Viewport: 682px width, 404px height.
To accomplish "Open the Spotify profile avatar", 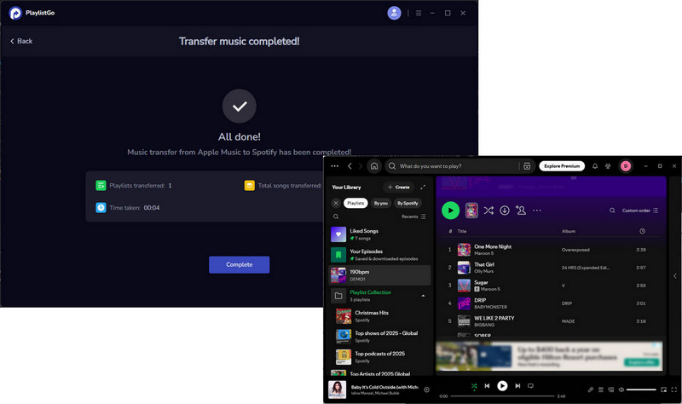I will pos(626,165).
